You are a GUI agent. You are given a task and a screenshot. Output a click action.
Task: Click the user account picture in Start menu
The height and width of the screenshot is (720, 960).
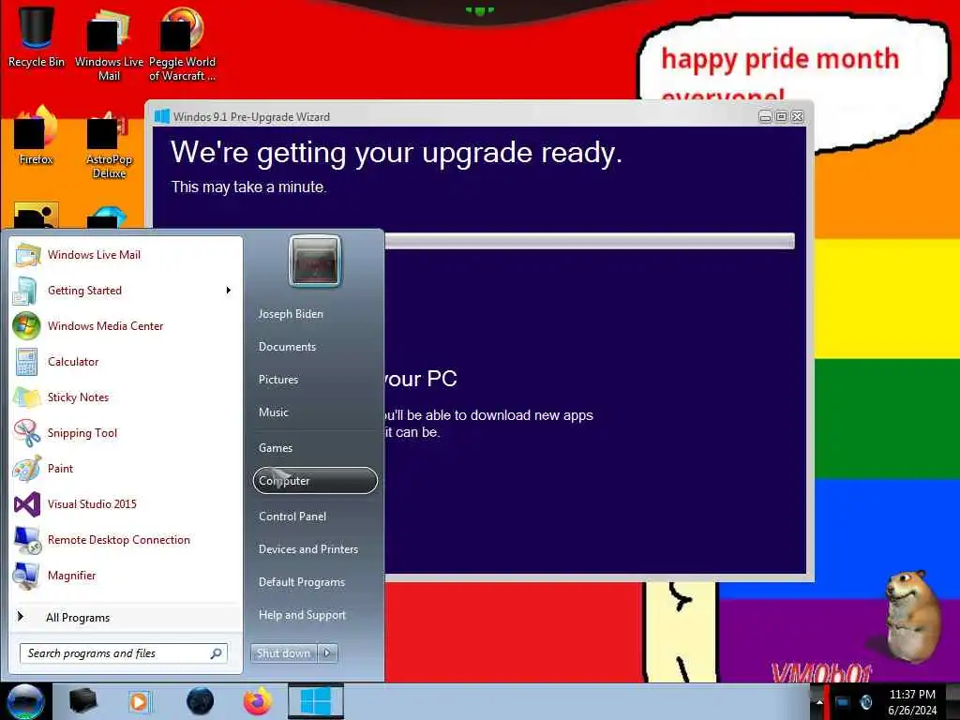tap(315, 262)
